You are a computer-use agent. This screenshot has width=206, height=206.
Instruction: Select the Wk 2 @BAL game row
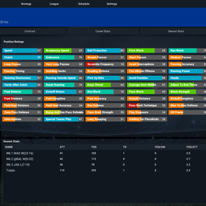[x=105, y=159]
